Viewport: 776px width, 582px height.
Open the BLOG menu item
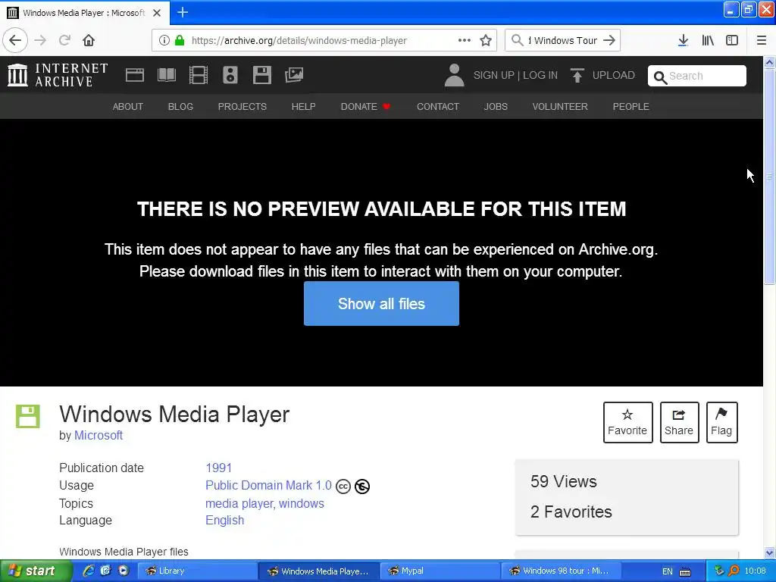click(x=180, y=106)
